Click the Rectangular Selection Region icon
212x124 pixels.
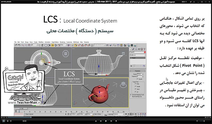coord(46,45)
